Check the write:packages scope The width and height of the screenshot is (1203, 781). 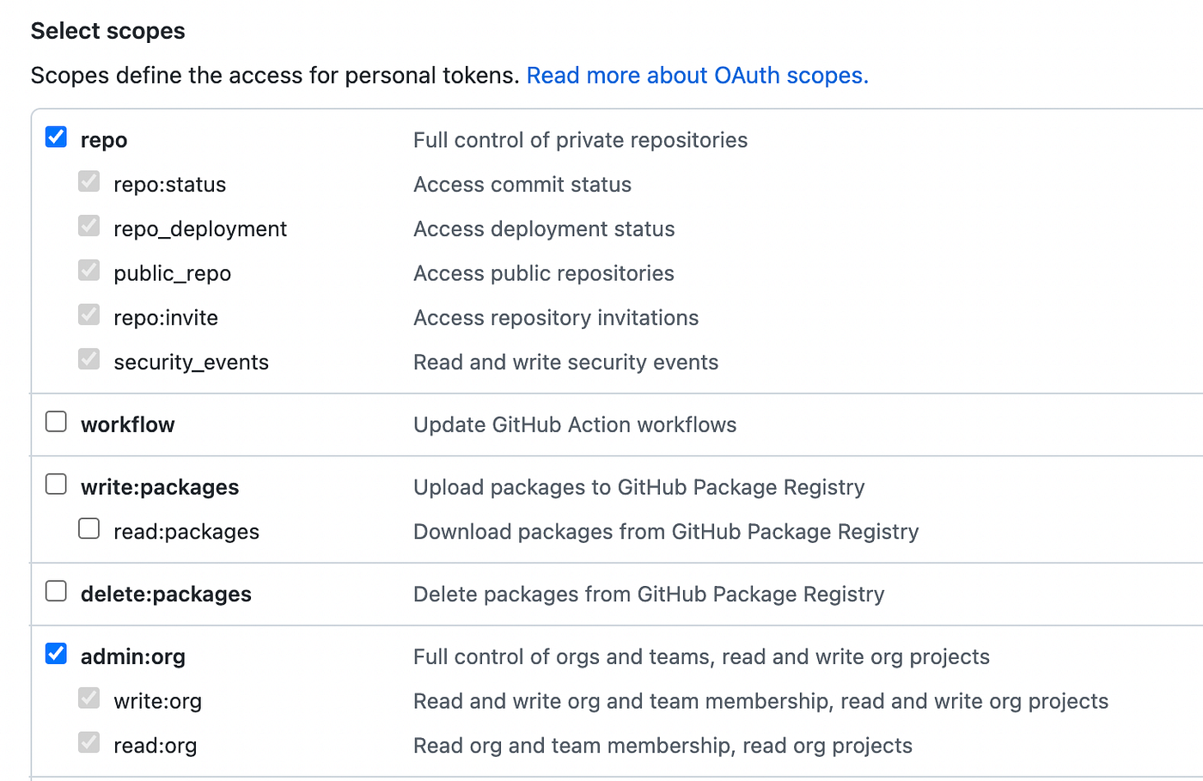click(55, 484)
